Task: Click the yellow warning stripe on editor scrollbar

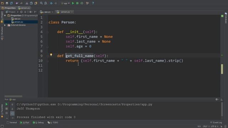Action: pyautogui.click(x=222, y=69)
